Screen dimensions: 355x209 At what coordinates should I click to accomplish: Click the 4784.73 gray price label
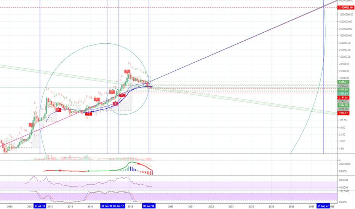pos(343,86)
